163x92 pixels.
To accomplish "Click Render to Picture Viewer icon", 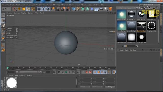I will pyautogui.click(x=63, y=9).
